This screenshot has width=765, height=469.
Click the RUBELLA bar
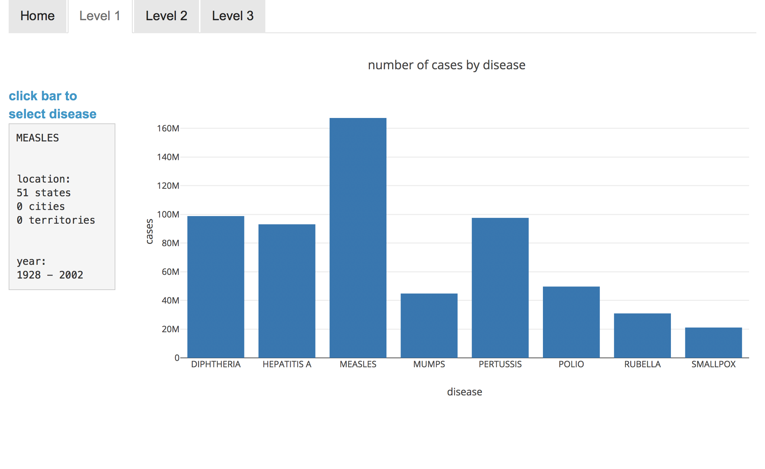click(642, 335)
